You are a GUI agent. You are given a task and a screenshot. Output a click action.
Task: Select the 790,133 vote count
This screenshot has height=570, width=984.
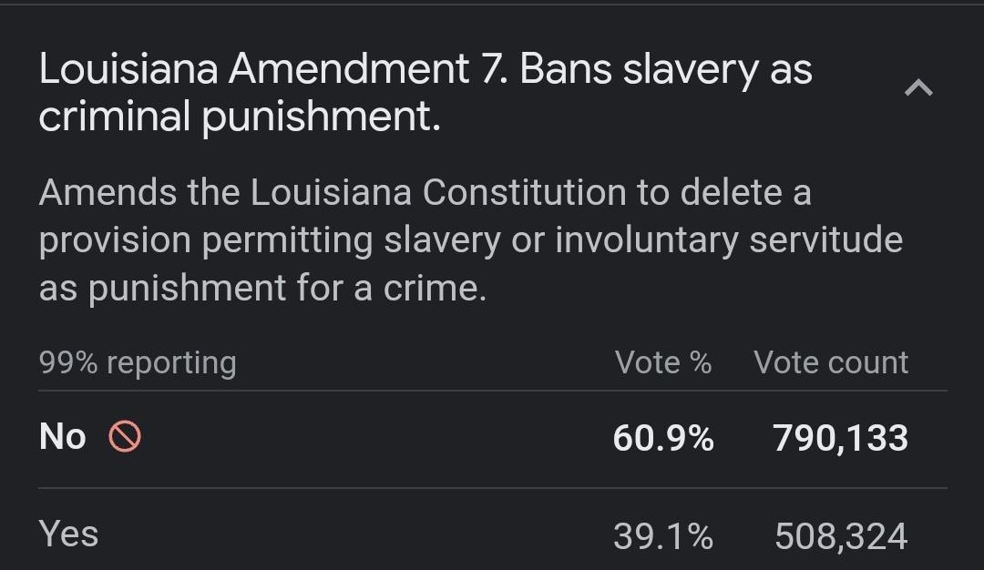840,438
